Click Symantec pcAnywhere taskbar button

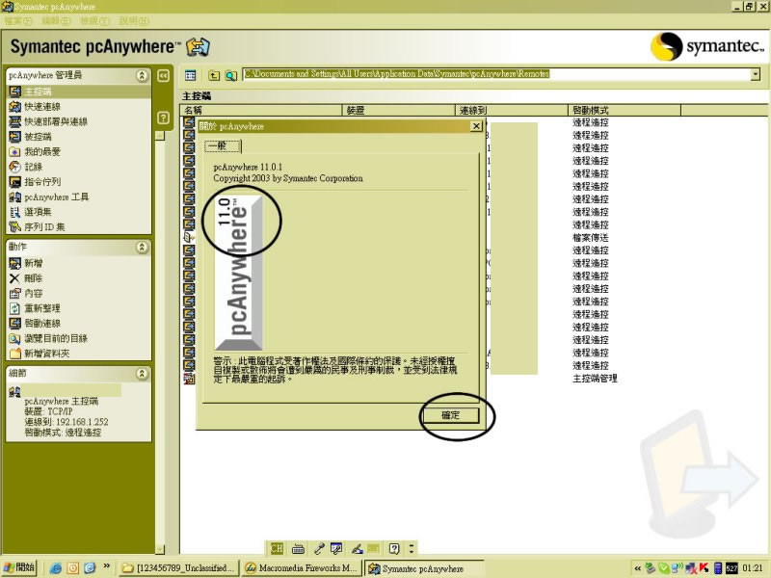[x=423, y=568]
